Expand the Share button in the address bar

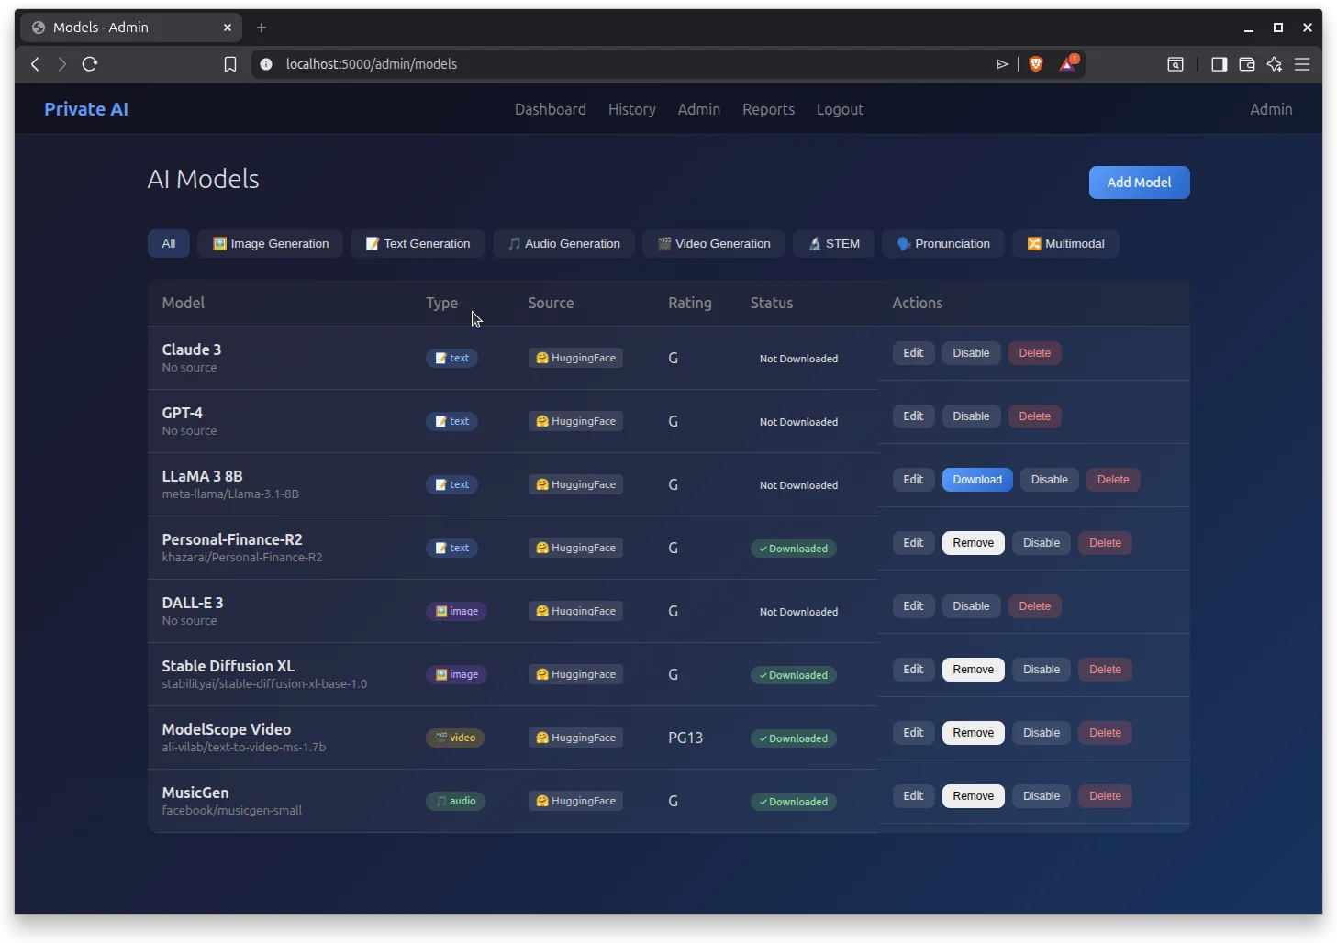[x=1003, y=64]
